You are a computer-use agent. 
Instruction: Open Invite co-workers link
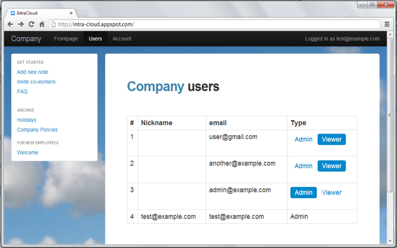pyautogui.click(x=36, y=82)
